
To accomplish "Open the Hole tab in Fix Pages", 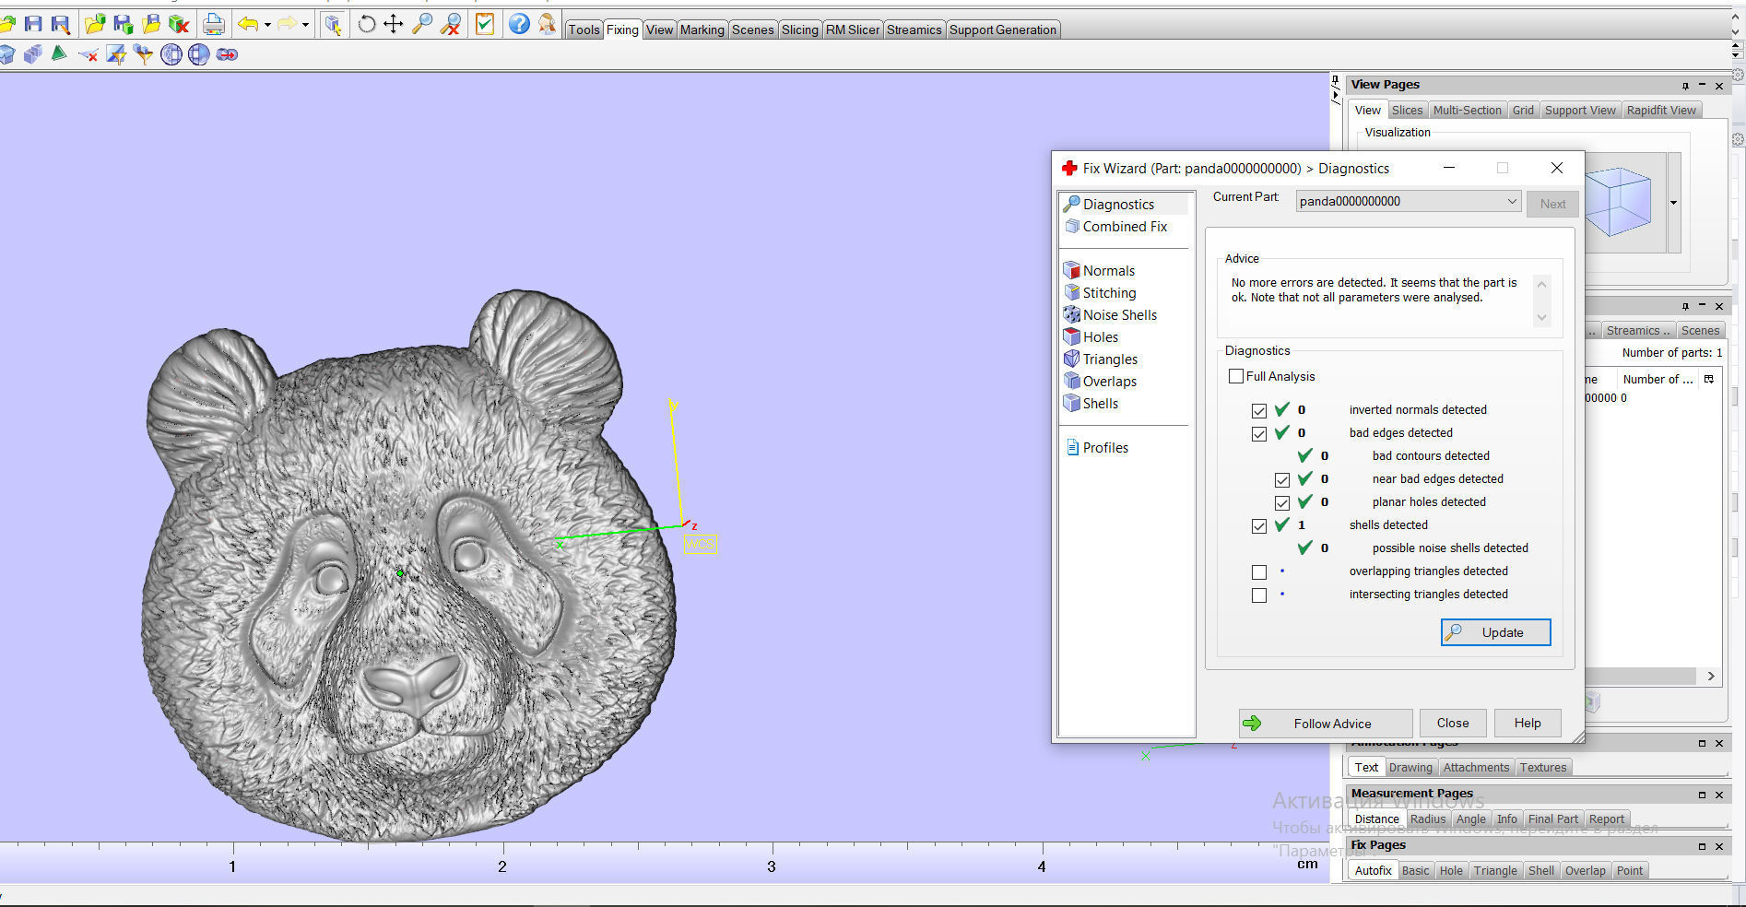I will (x=1451, y=870).
